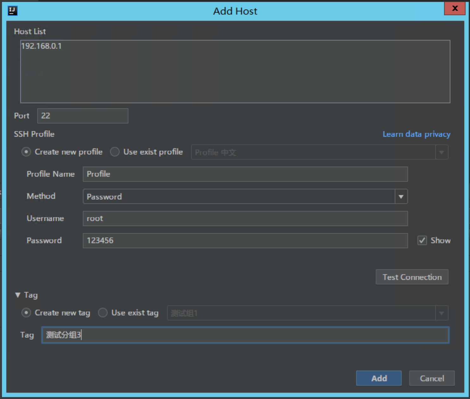The width and height of the screenshot is (470, 399).
Task: Click the Profile Name field
Action: (x=245, y=174)
